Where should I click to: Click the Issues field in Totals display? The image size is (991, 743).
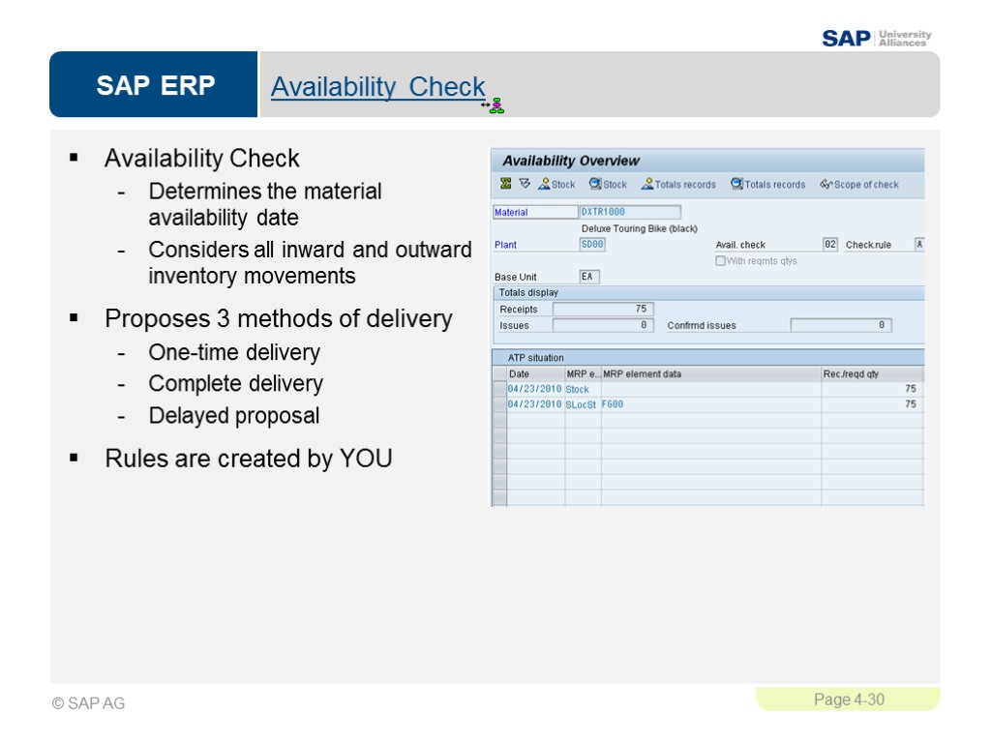click(603, 325)
